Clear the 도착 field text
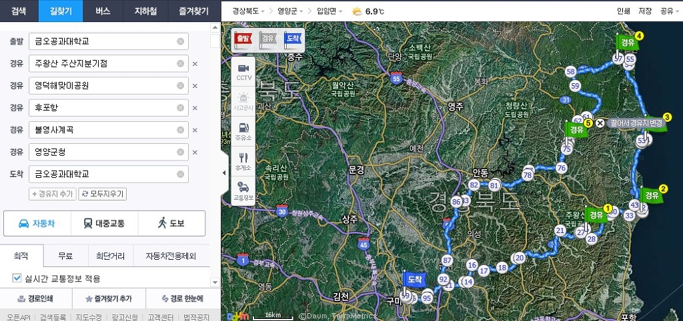The image size is (683, 321). coord(180,174)
